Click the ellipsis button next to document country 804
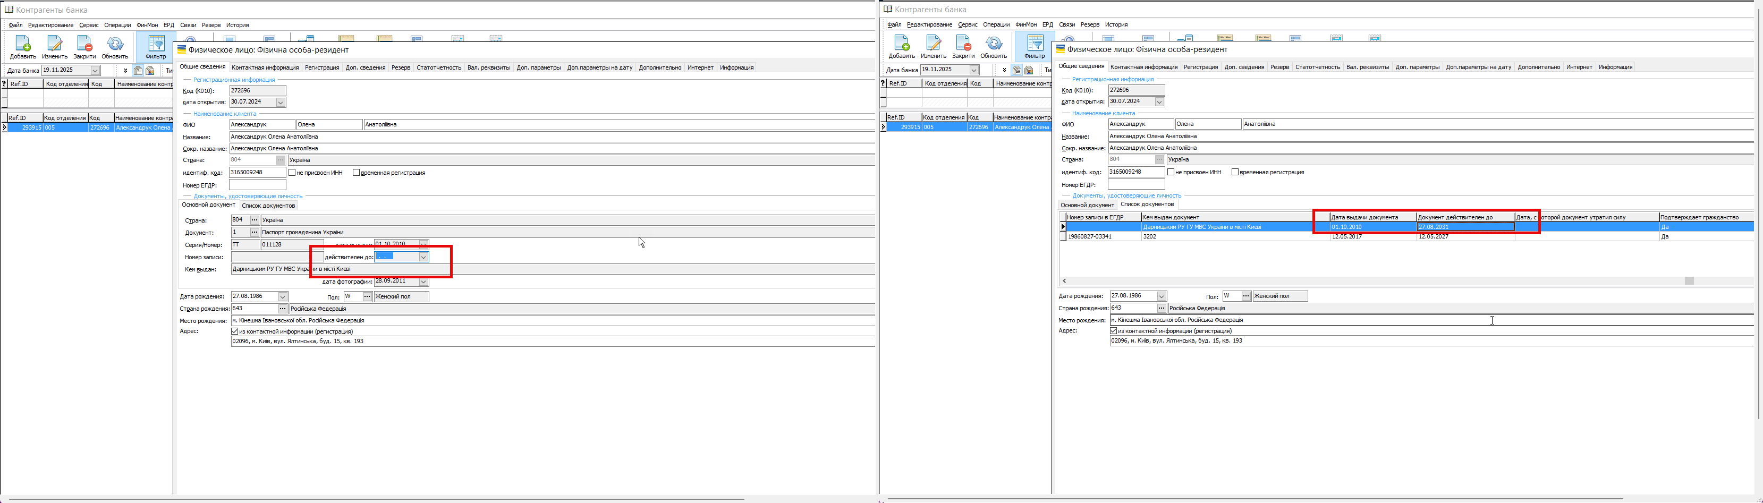Screen dimensions: 1763x503 (x=255, y=220)
